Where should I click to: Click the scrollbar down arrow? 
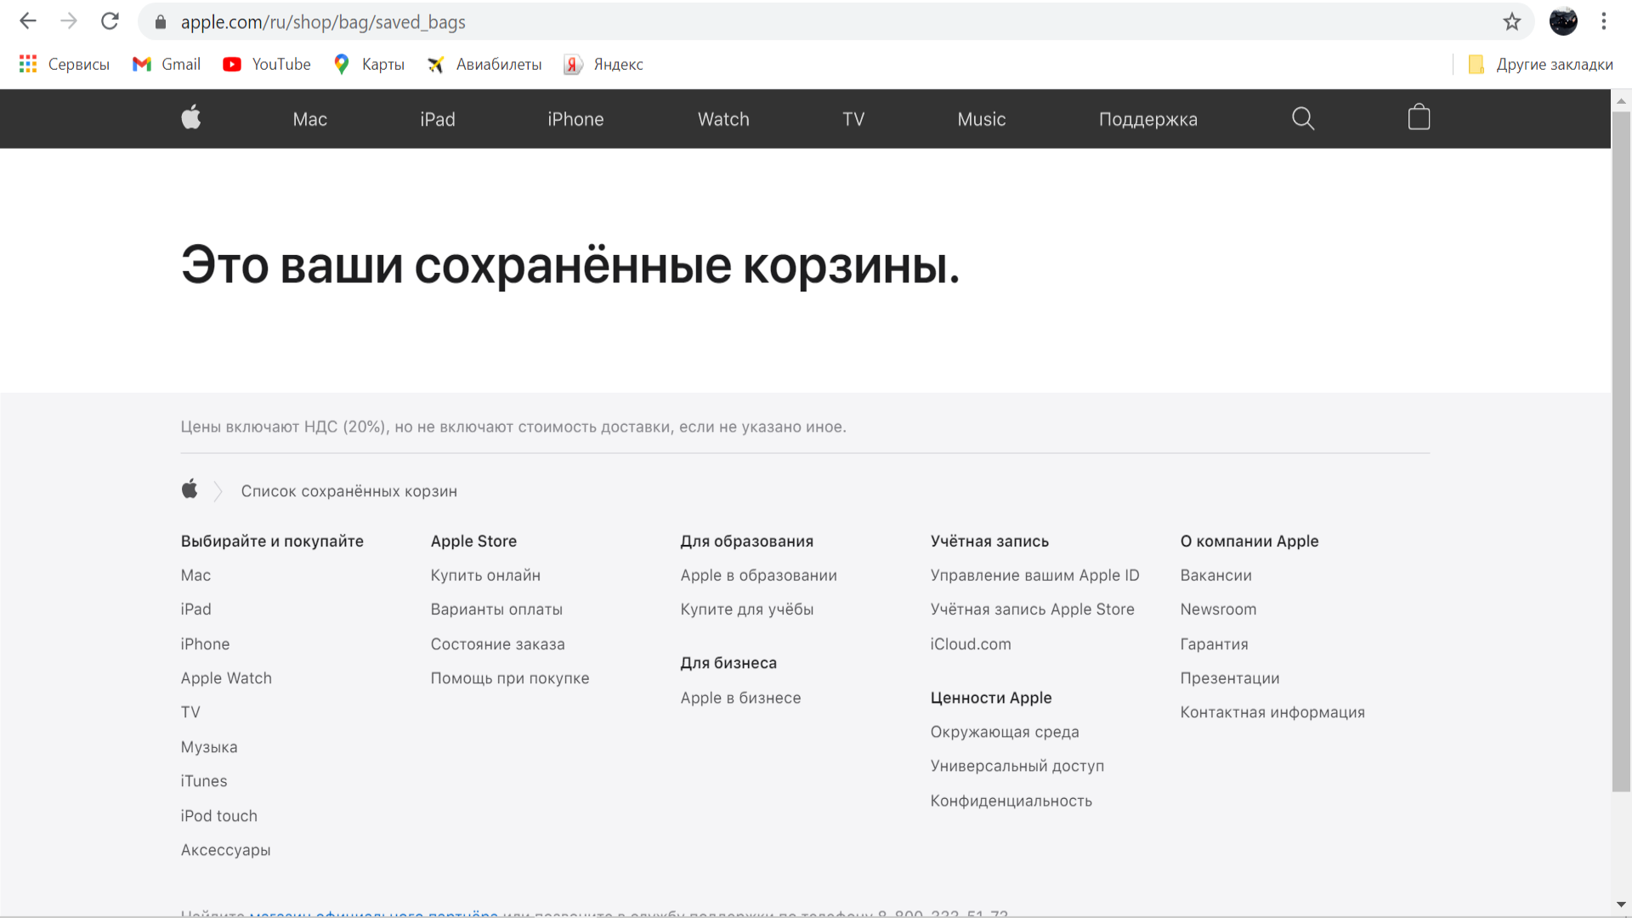click(x=1621, y=904)
